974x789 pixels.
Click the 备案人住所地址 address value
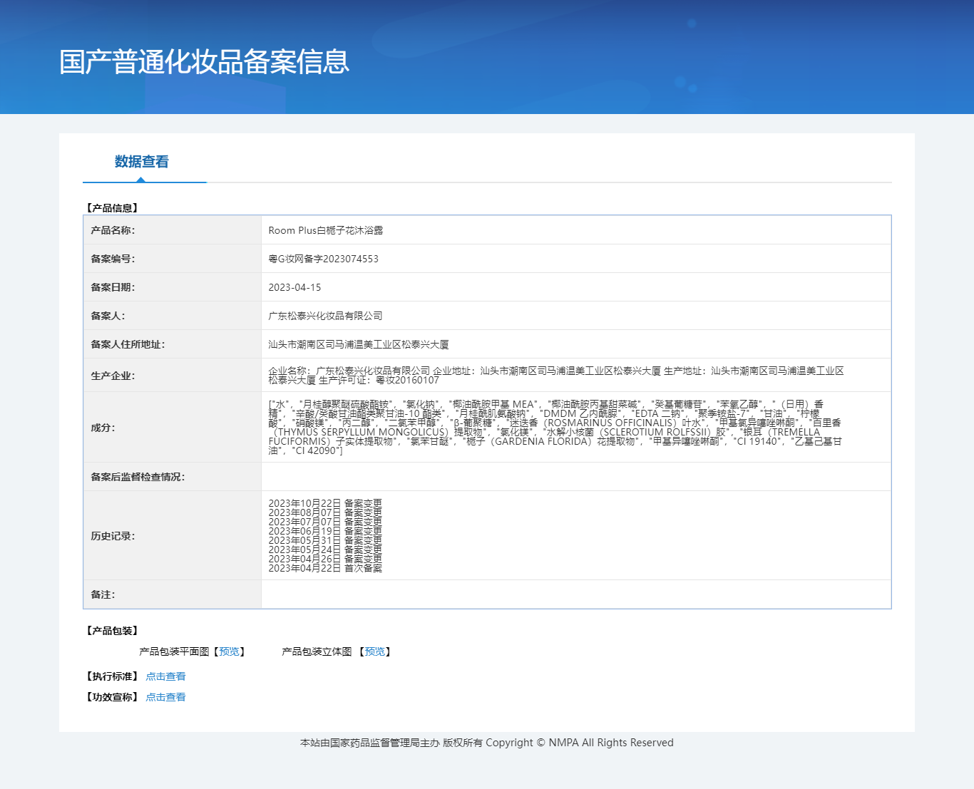358,344
